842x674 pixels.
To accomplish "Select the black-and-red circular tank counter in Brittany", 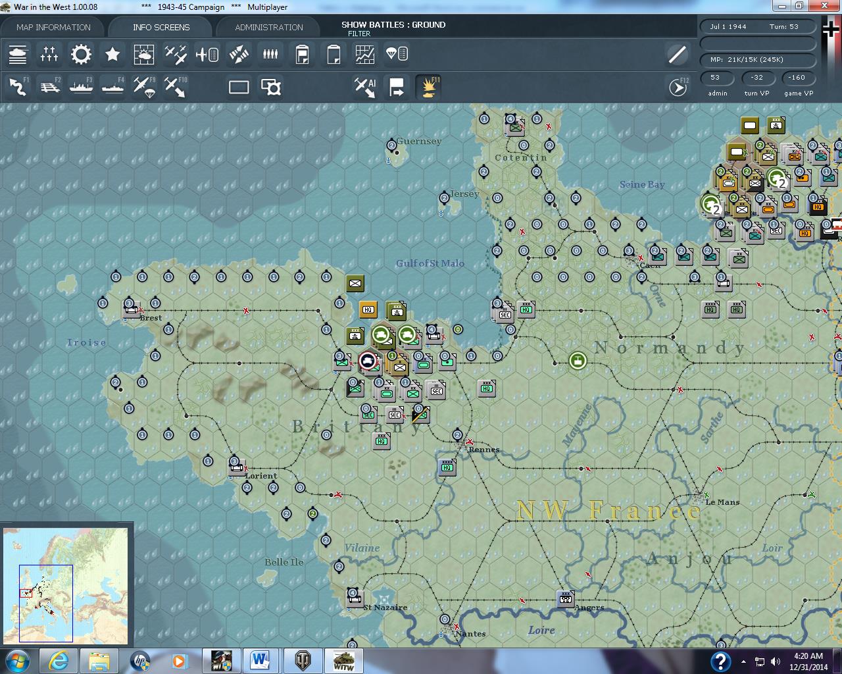I will pyautogui.click(x=368, y=361).
